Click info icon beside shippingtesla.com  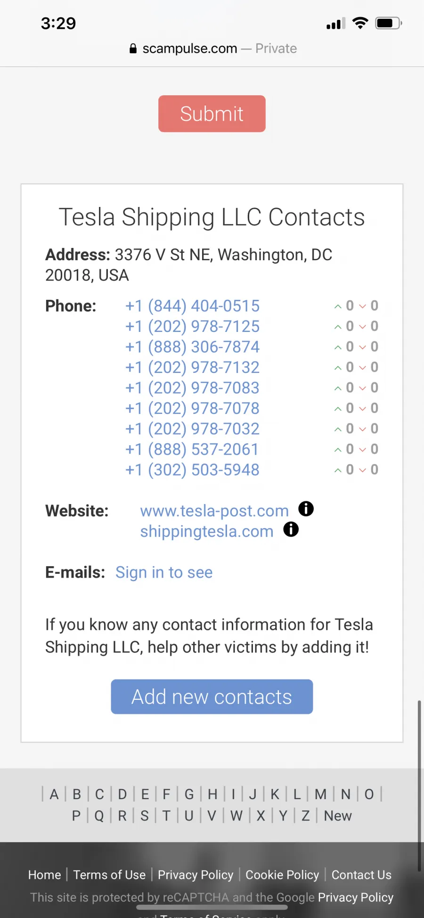[291, 529]
